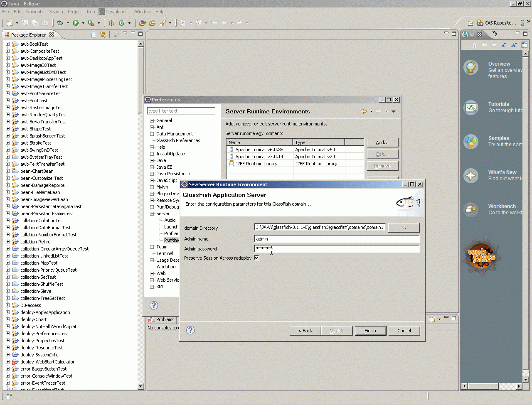Click Finish in New Server Runtime dialog

coord(370,331)
